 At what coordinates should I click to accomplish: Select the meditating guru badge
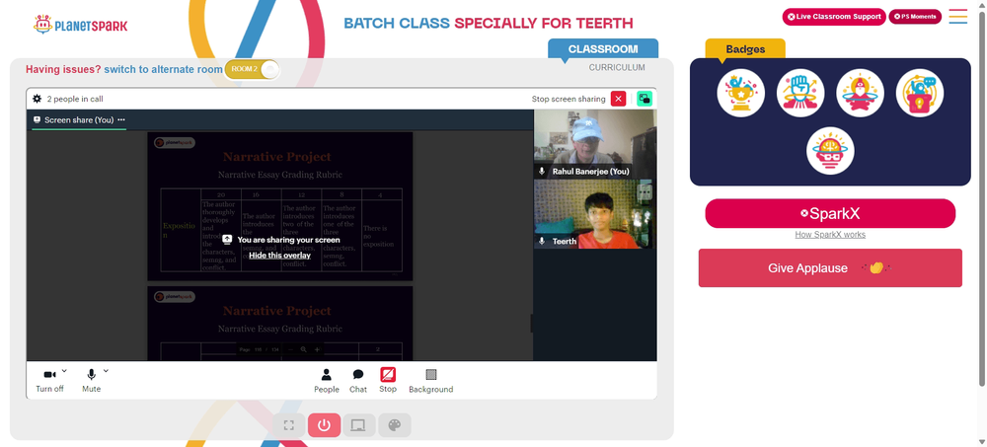(860, 93)
